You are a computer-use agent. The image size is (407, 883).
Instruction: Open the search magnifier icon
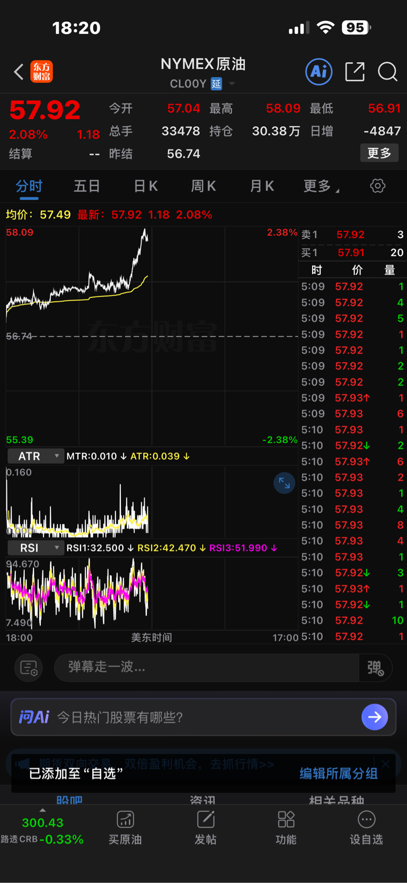coord(387,72)
